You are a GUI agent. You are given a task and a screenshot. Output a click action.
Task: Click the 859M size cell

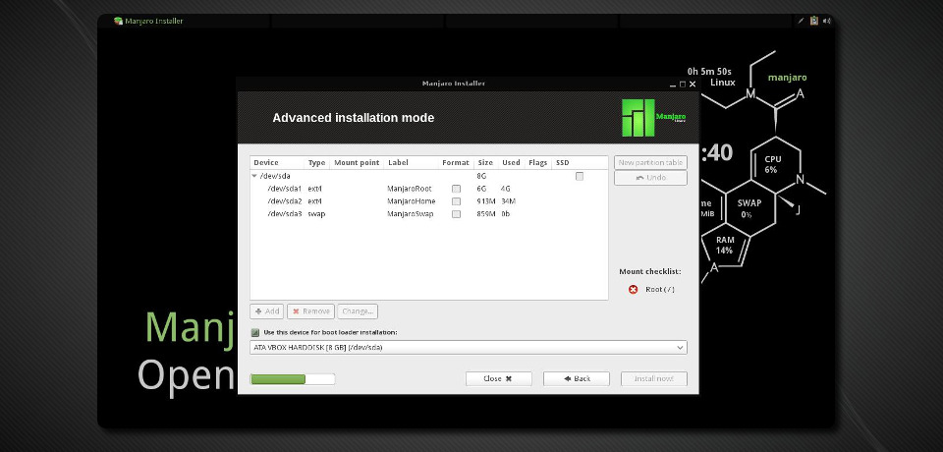pos(486,214)
